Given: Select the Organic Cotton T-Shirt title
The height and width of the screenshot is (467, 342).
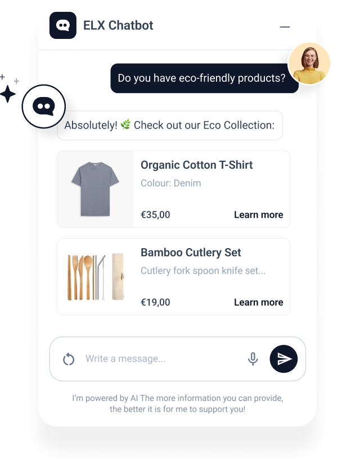Looking at the screenshot, I should point(196,165).
